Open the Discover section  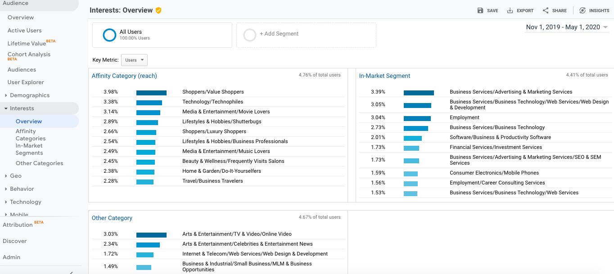[x=15, y=241]
